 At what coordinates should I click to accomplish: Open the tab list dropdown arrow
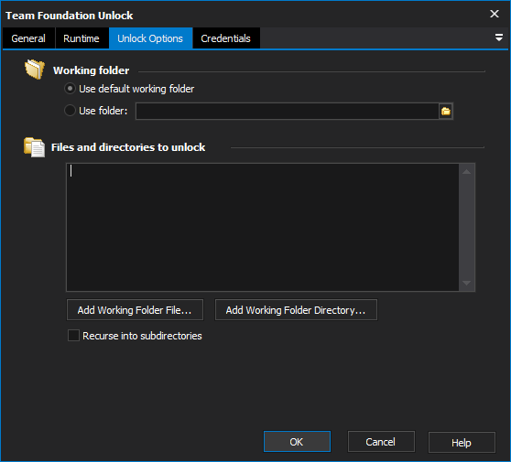pos(498,38)
